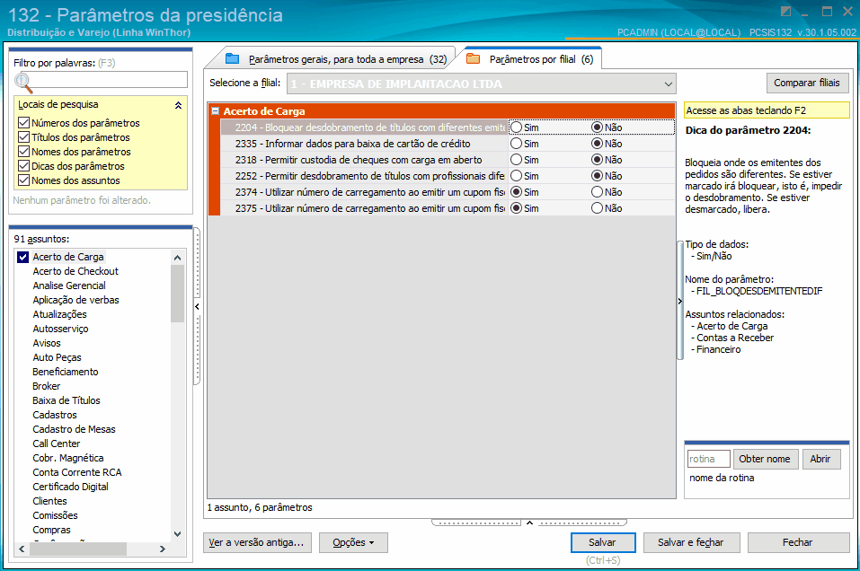Toggle the bottom panel splitter arrow
This screenshot has width=860, height=571.
(529, 523)
